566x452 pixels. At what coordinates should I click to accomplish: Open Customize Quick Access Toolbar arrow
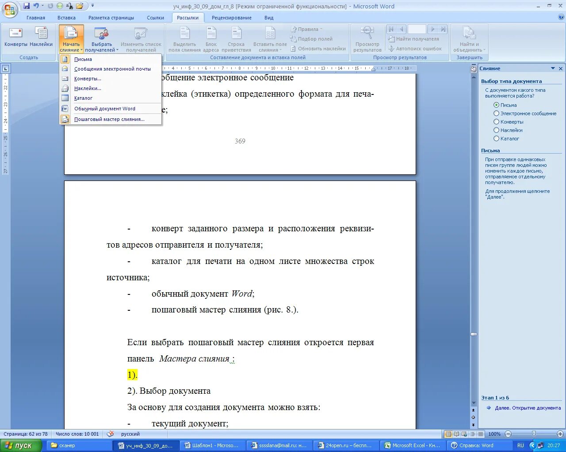(x=93, y=6)
